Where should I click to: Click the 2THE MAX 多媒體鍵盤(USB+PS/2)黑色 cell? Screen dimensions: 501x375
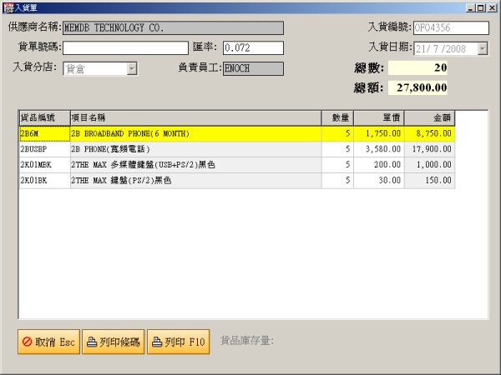tap(196, 165)
